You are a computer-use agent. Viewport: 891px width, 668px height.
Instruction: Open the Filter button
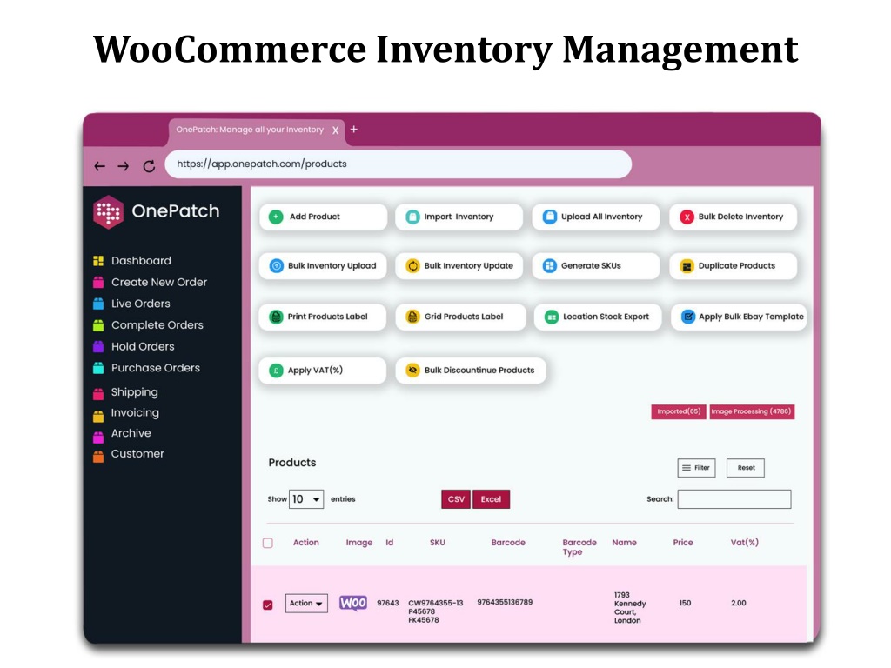(x=696, y=468)
